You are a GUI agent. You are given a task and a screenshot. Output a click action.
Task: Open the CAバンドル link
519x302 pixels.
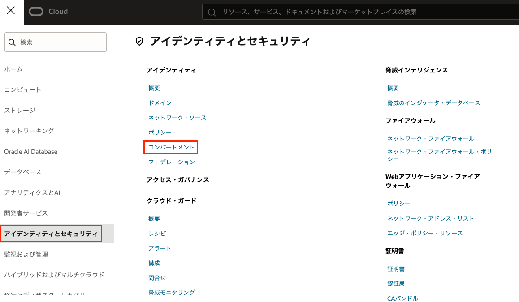point(402,298)
